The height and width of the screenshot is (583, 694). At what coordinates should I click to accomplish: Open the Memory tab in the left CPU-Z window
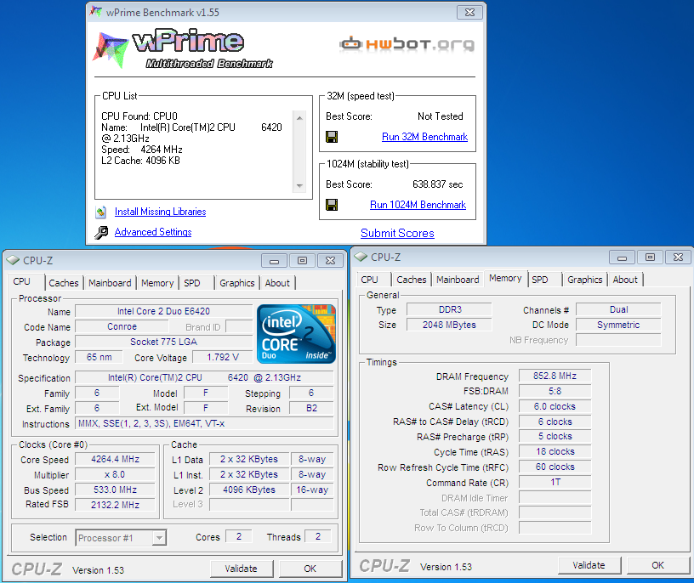coord(157,283)
